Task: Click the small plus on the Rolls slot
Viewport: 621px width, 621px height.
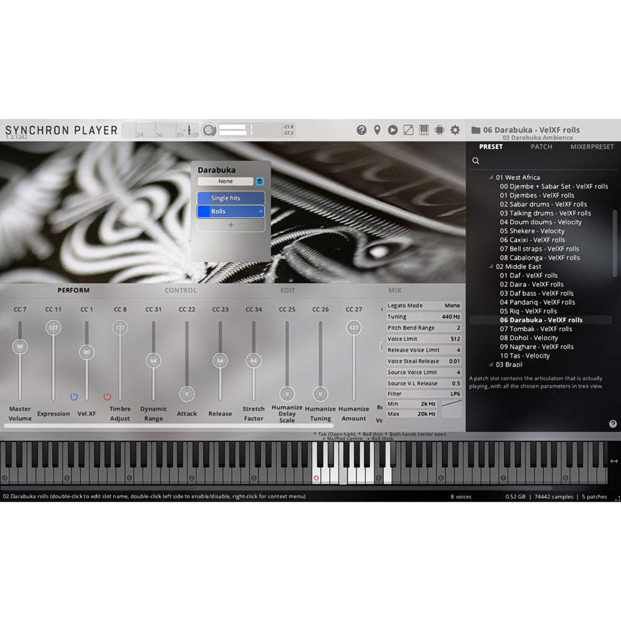Action: point(261,212)
